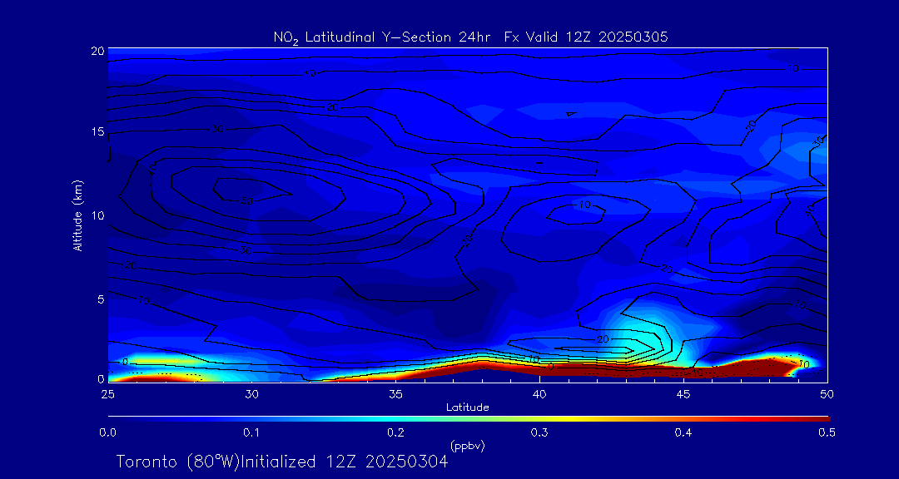Click footer text 'Toronto (80°W)Initialized 12Z 20250304'
The image size is (899, 479).
click(282, 462)
